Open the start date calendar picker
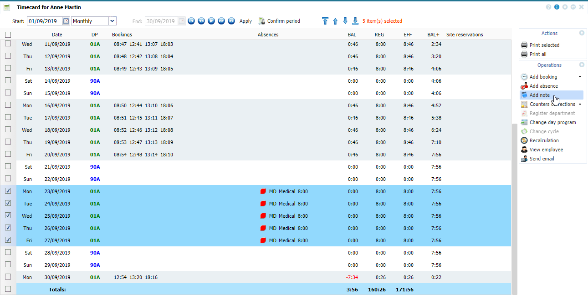This screenshot has width=588, height=295. (x=66, y=21)
